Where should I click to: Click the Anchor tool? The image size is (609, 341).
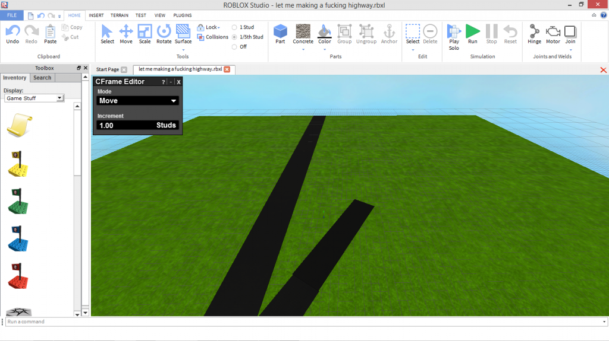389,34
